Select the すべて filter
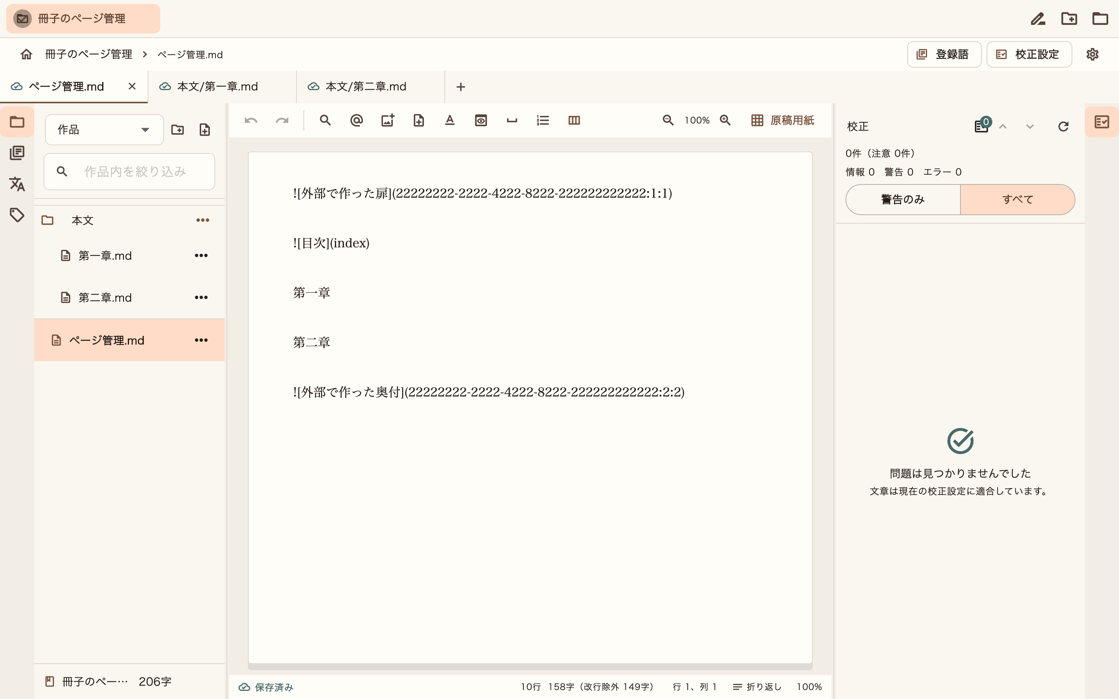 tap(1018, 200)
